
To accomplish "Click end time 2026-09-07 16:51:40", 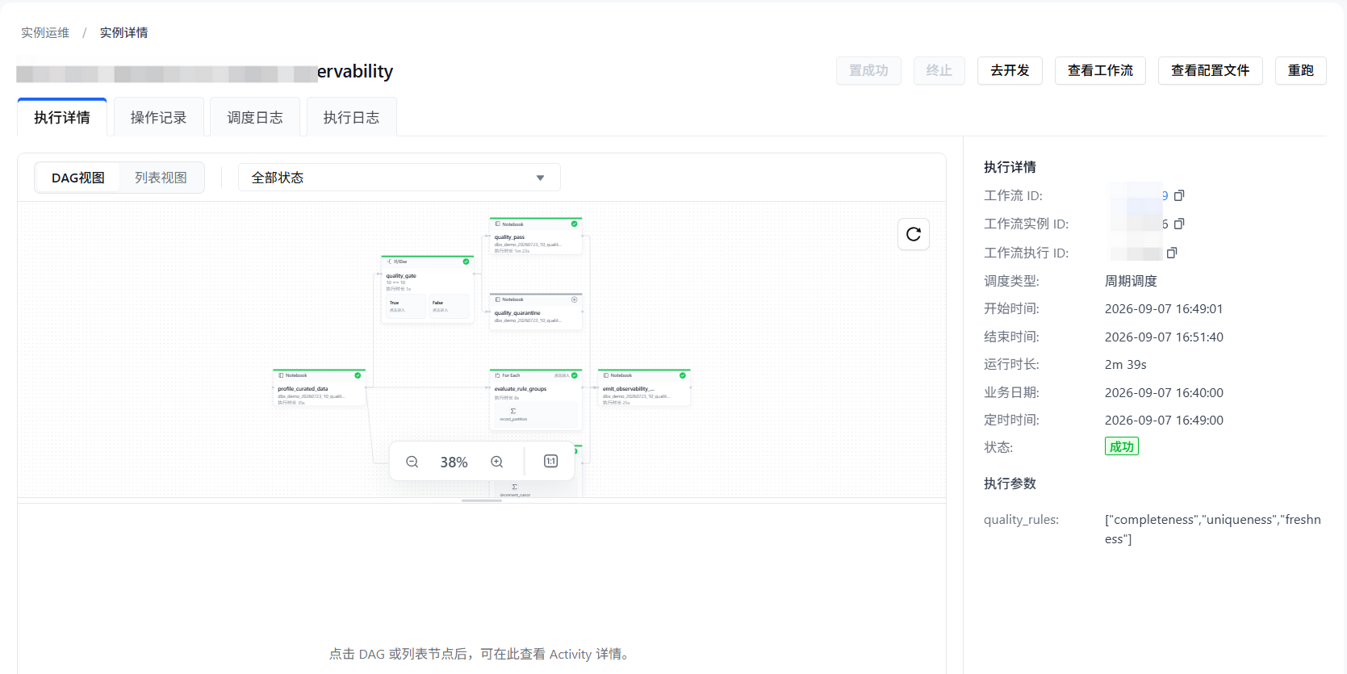I will 1164,337.
